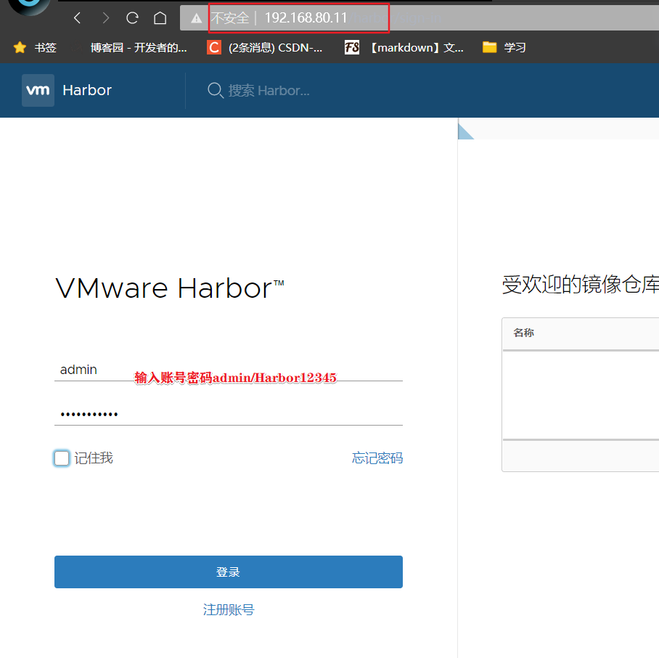
Task: Reload the page with refresh icon
Action: point(132,17)
